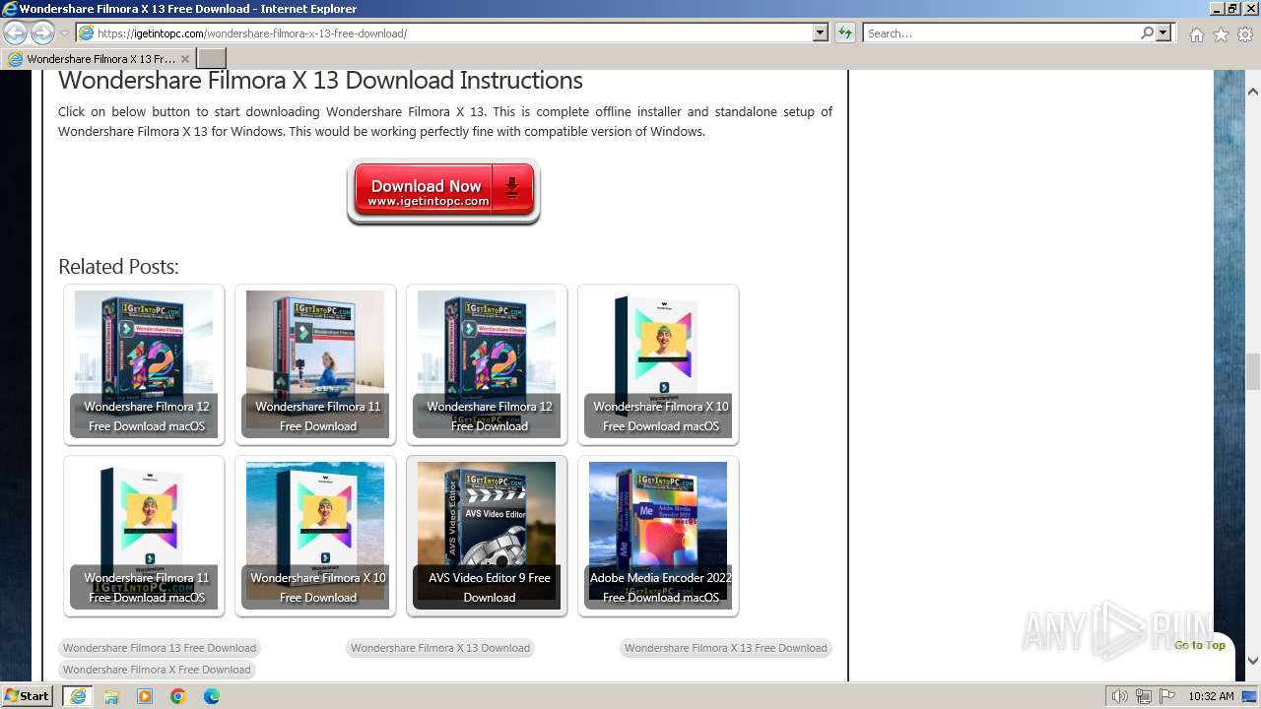This screenshot has width=1261, height=709.
Task: Open the Tools gear icon
Action: tap(1245, 34)
